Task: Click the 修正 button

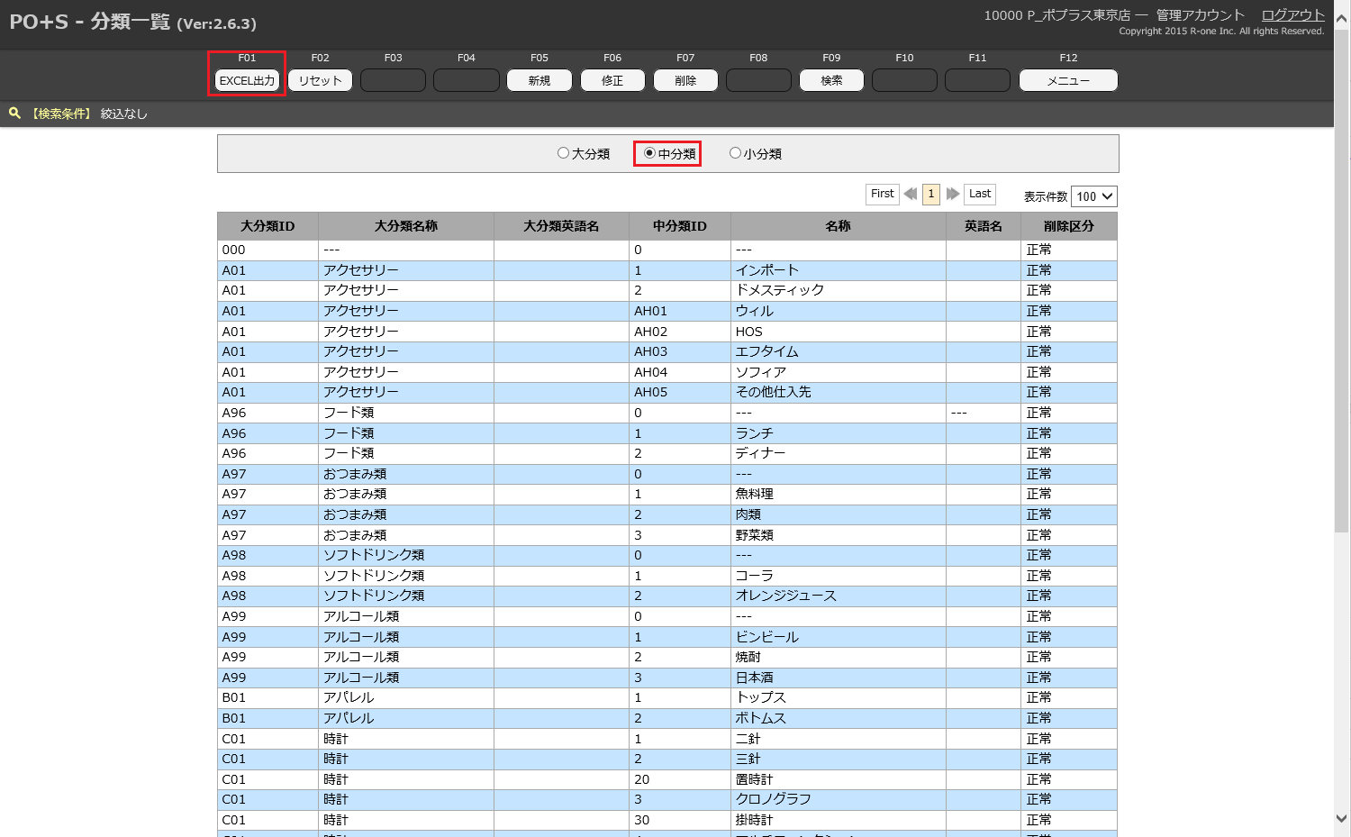Action: 612,80
